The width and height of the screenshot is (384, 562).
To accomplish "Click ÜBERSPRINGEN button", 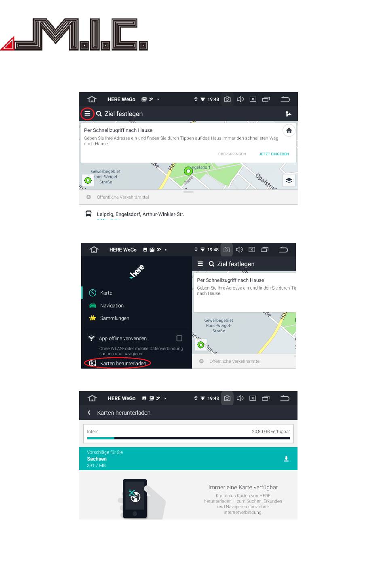I will tap(232, 154).
